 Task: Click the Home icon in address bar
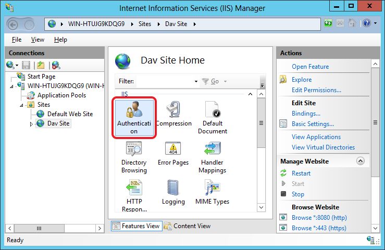tap(352, 23)
